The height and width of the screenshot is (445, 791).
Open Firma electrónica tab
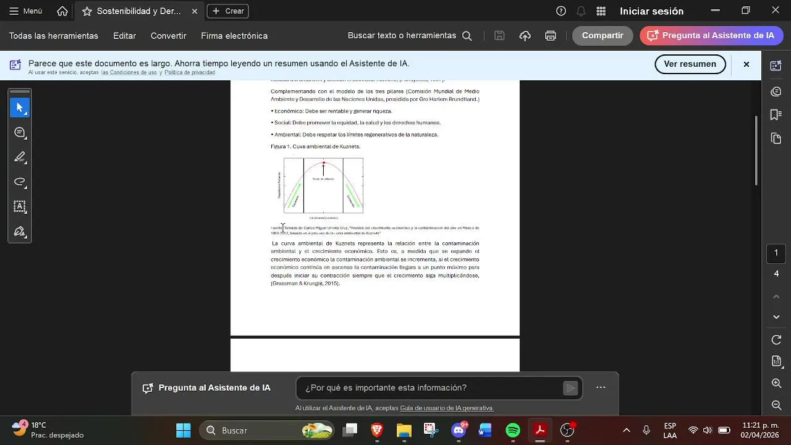click(x=234, y=36)
